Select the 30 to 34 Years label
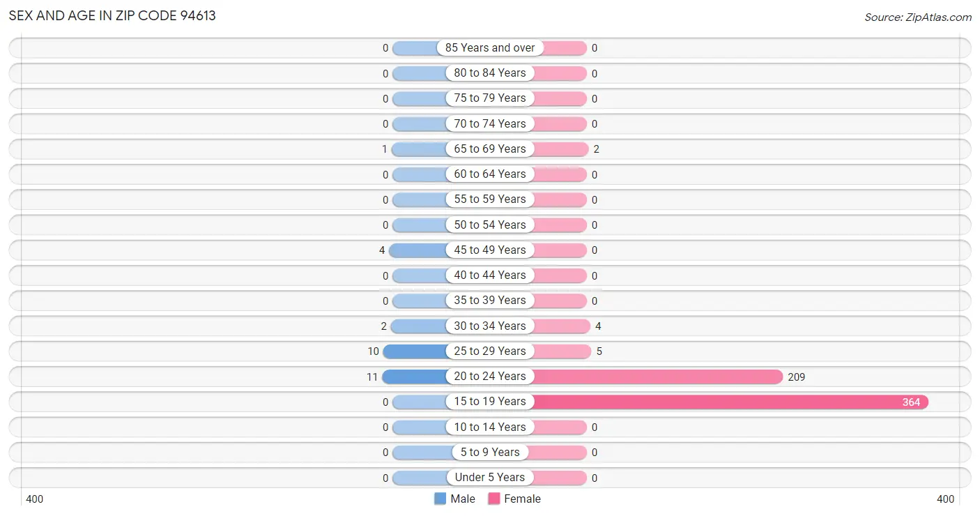This screenshot has height=516, width=980. (x=490, y=326)
